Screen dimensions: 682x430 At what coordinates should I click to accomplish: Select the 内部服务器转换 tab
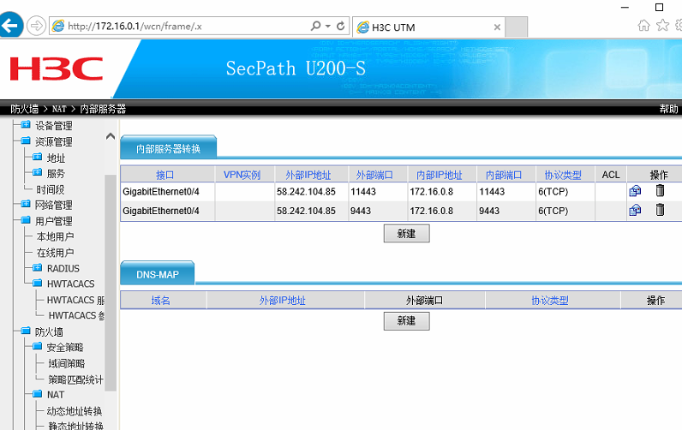pos(168,149)
